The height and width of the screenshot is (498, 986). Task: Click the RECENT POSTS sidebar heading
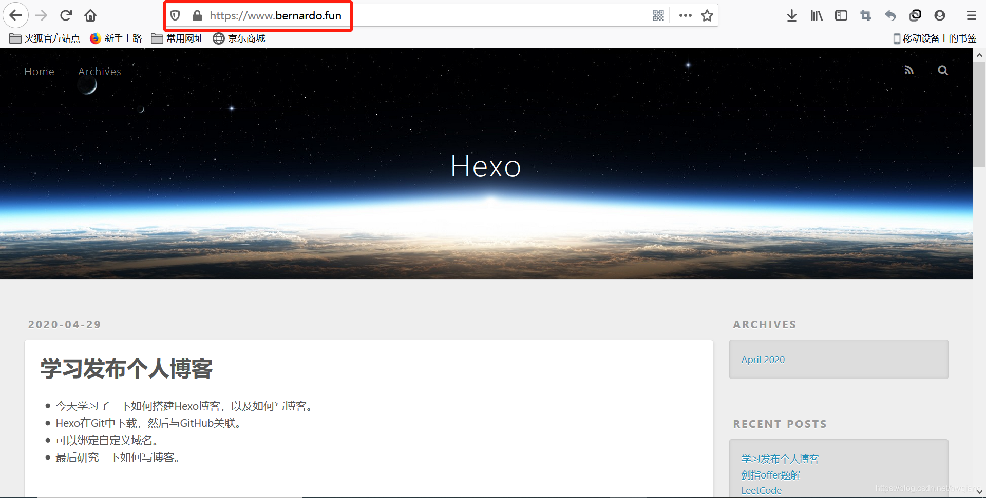tap(780, 424)
